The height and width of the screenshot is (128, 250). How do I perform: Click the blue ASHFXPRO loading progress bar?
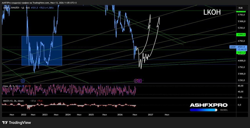203,110
